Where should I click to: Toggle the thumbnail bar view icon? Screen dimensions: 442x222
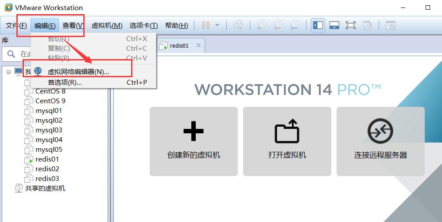point(334,25)
